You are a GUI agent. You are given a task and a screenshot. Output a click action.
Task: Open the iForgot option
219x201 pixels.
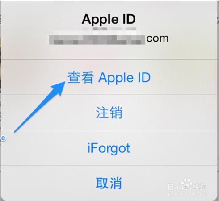coord(109,148)
